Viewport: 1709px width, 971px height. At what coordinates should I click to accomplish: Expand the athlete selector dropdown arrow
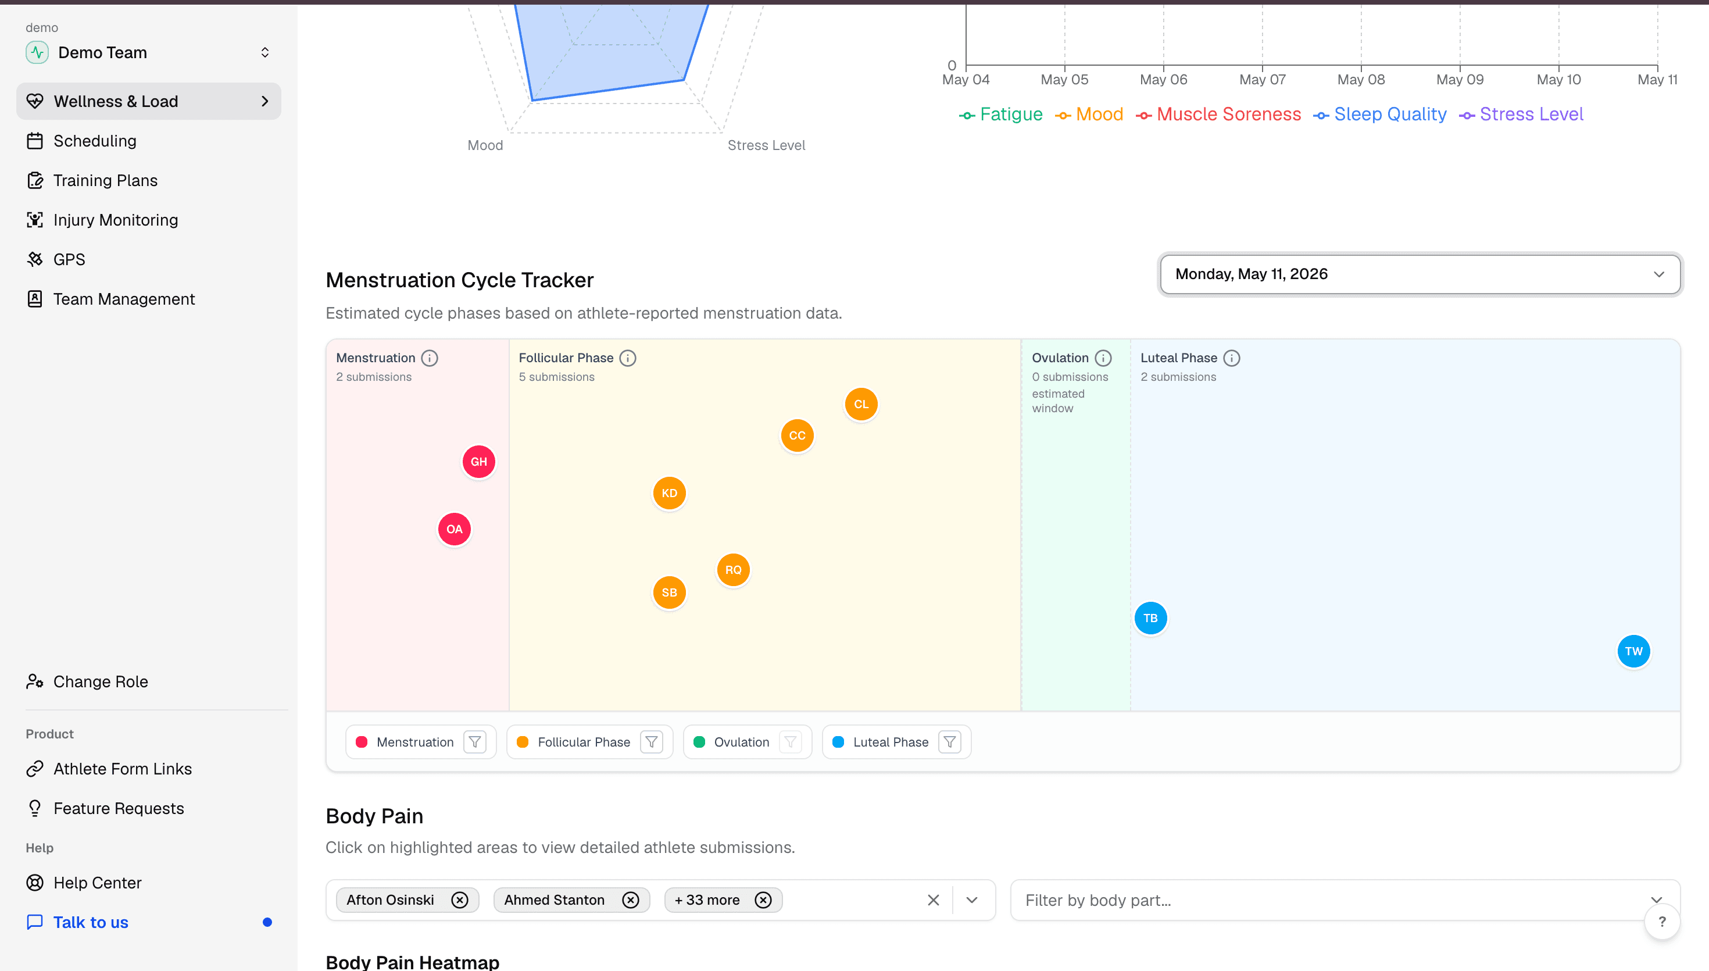(972, 900)
